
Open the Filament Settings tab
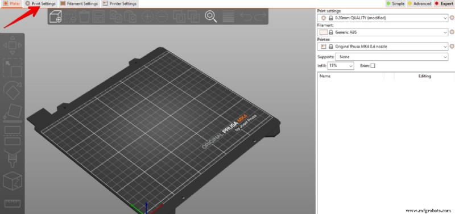pos(79,4)
